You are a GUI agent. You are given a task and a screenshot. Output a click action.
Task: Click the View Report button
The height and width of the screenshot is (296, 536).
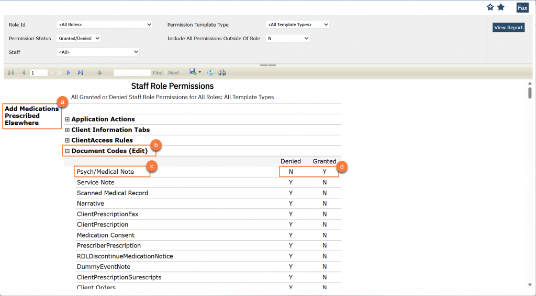pos(508,28)
